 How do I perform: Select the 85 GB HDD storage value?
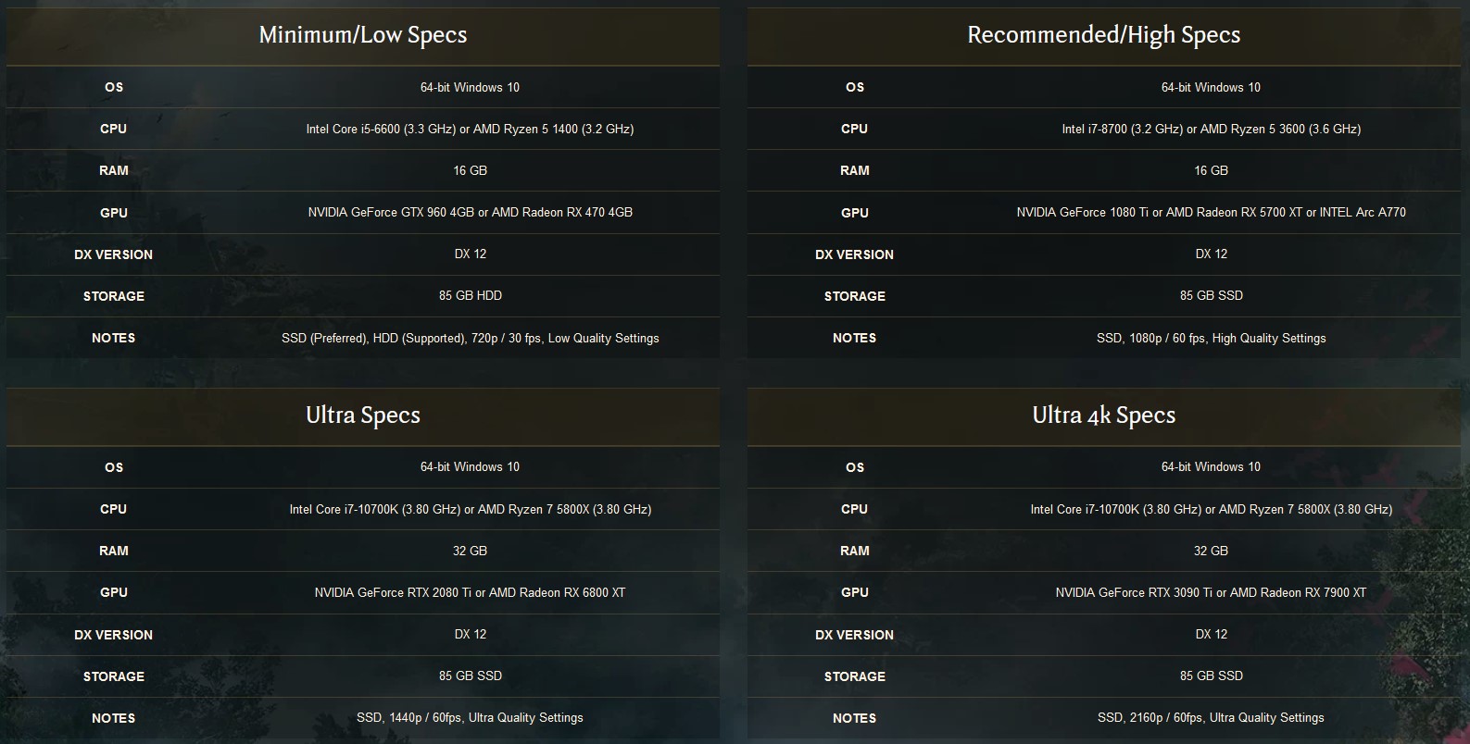coord(470,296)
